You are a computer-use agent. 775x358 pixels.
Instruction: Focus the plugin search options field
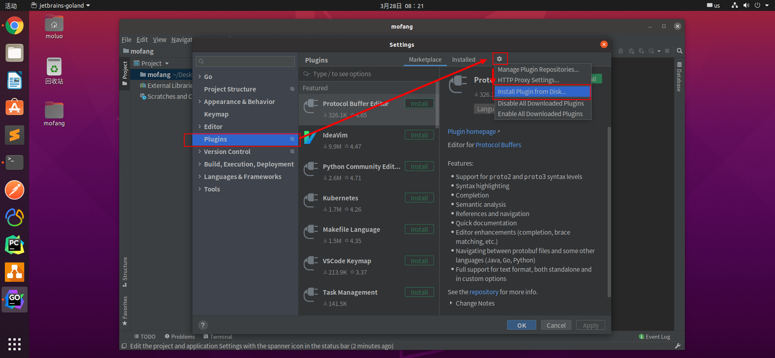click(369, 74)
